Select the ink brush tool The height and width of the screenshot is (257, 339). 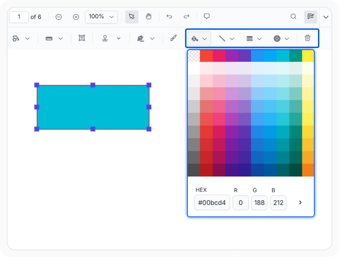coord(173,38)
